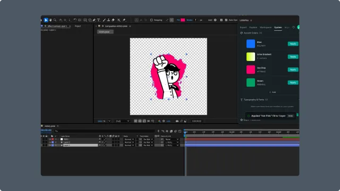The width and height of the screenshot is (340, 191).
Task: Click the Blue accent color swatch
Action: pyautogui.click(x=251, y=44)
